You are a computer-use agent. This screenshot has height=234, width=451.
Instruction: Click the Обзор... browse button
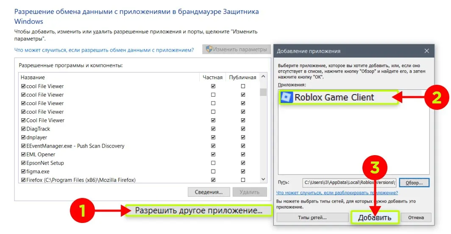click(414, 182)
